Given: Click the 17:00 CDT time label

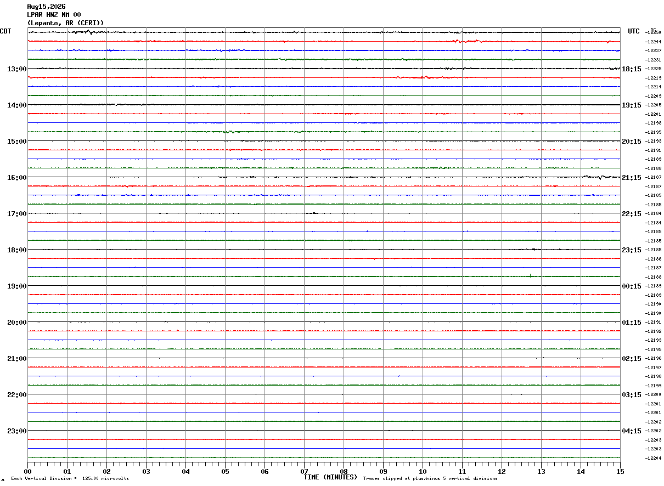Looking at the screenshot, I should click(16, 213).
